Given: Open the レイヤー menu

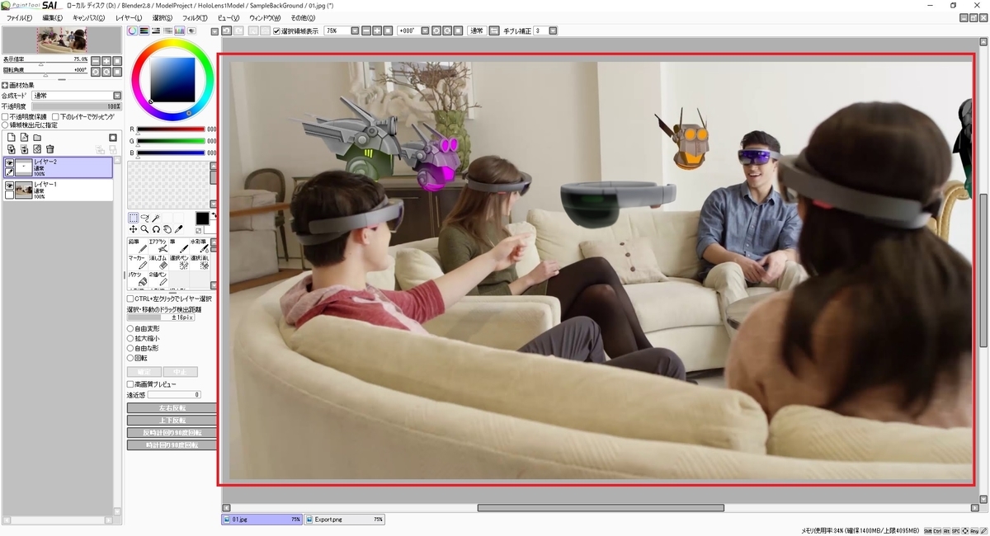Looking at the screenshot, I should (x=129, y=17).
